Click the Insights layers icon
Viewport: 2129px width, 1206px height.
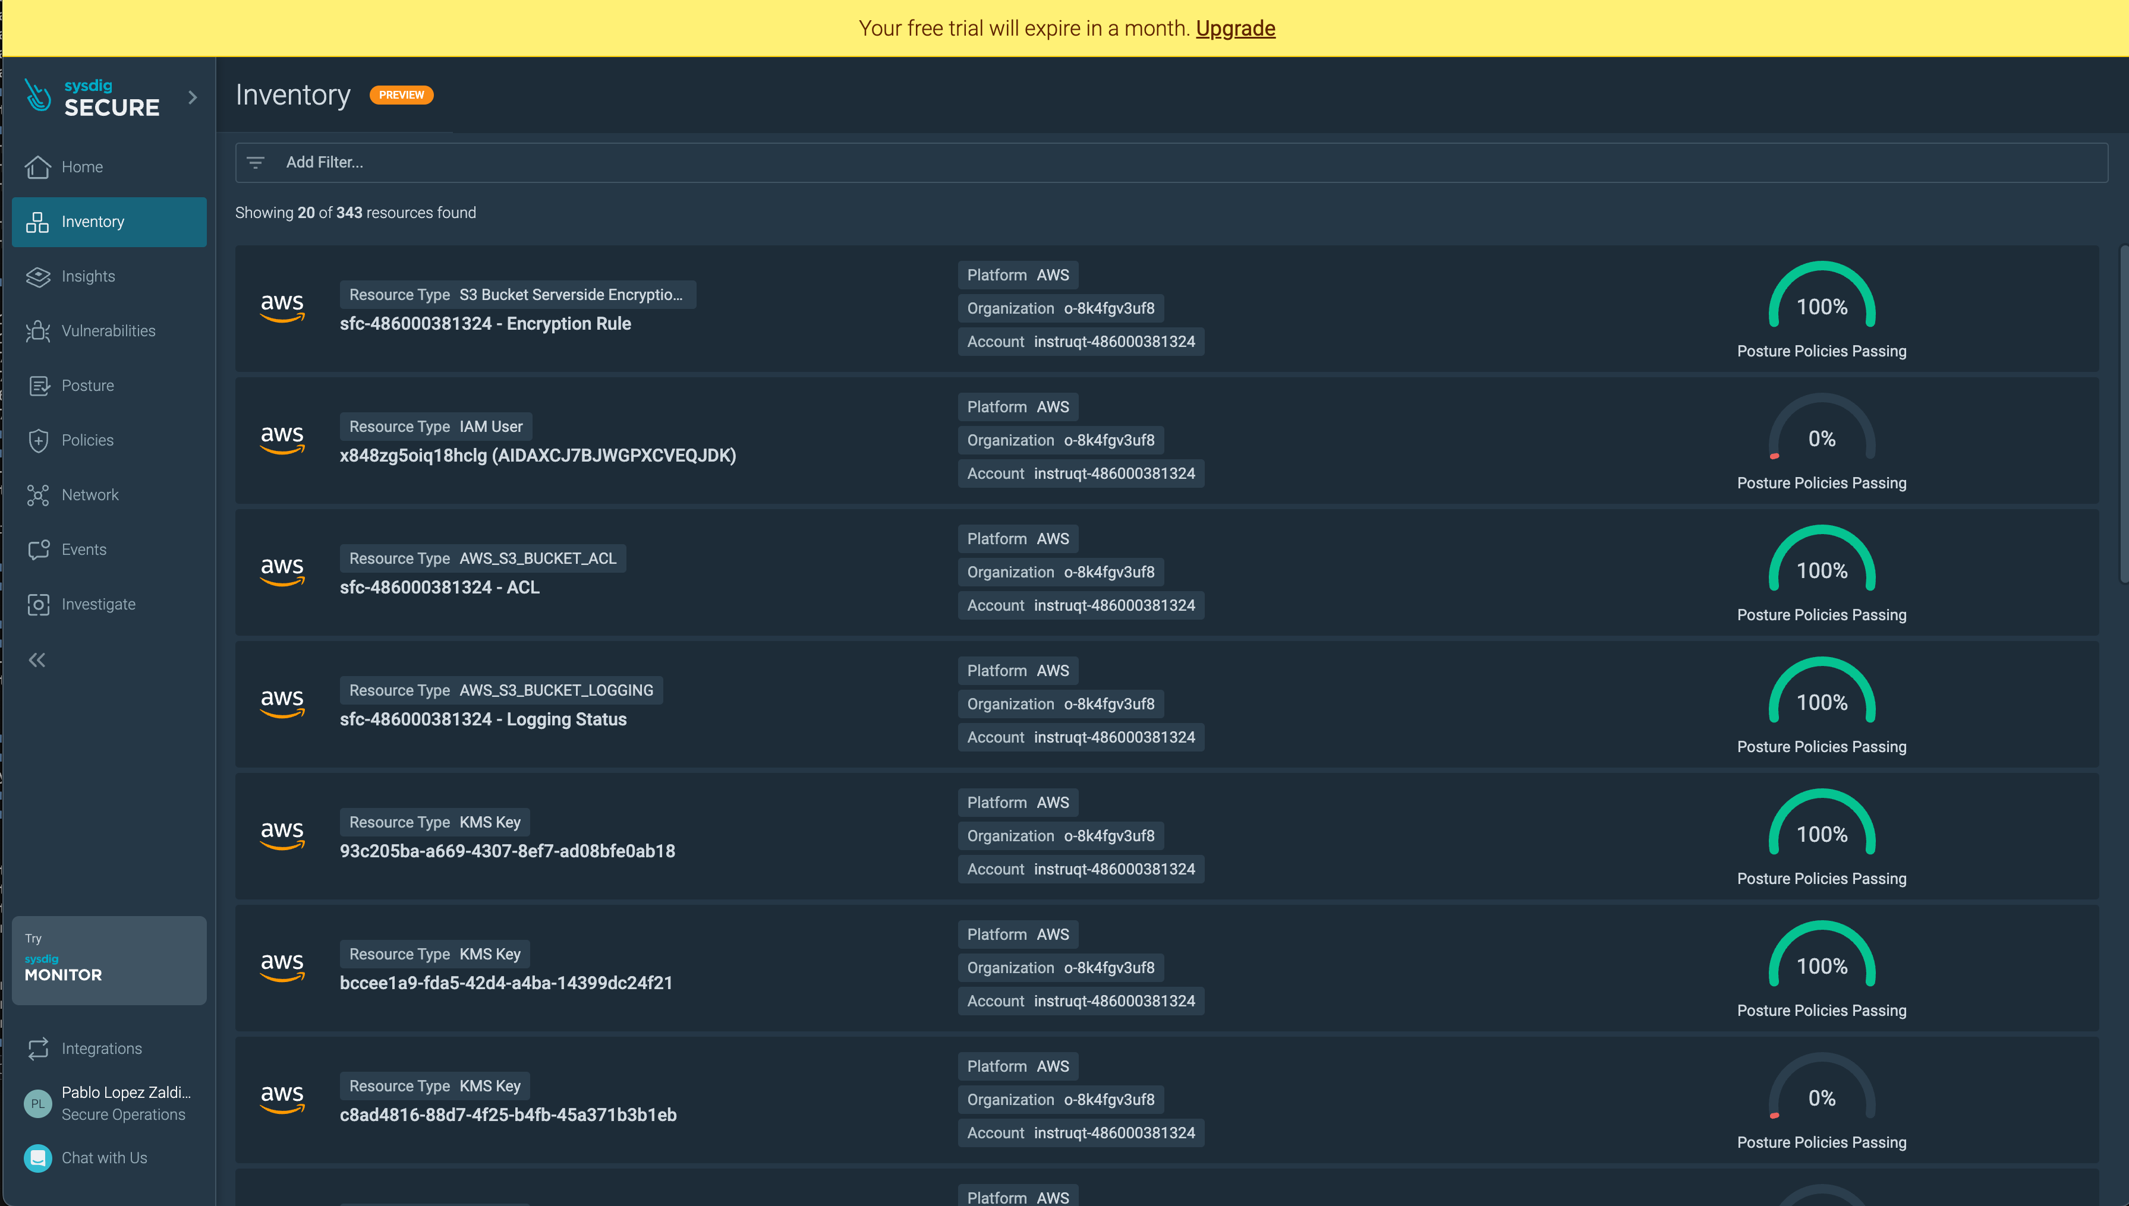click(x=38, y=277)
